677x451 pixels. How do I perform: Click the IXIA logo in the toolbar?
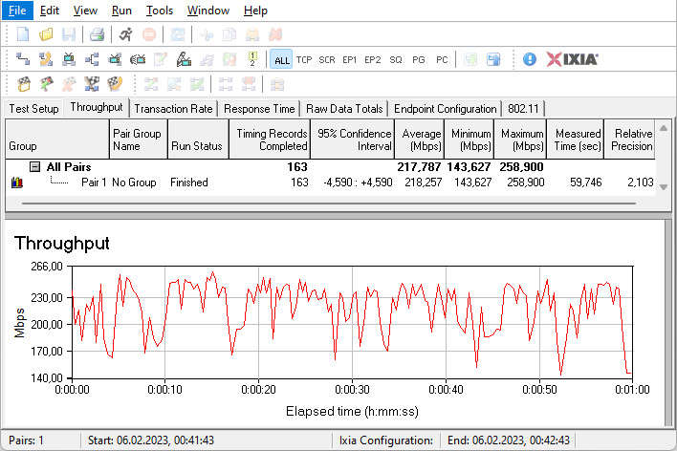572,59
